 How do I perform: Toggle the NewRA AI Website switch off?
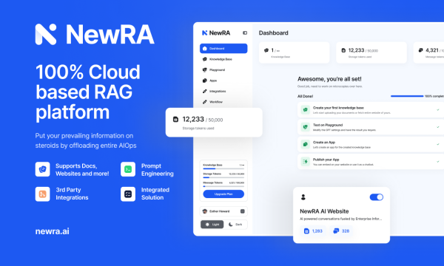(x=377, y=197)
